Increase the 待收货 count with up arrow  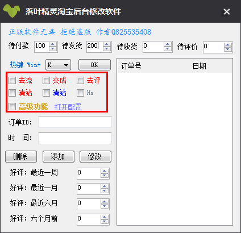(x=168, y=44)
